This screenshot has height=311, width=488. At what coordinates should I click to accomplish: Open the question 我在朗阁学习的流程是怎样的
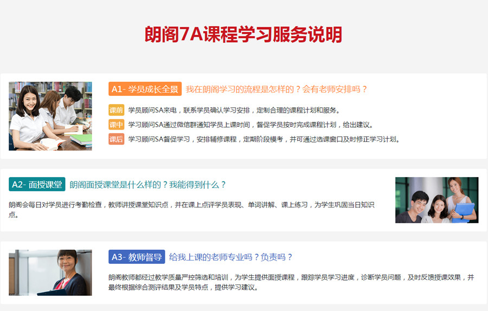coord(277,89)
